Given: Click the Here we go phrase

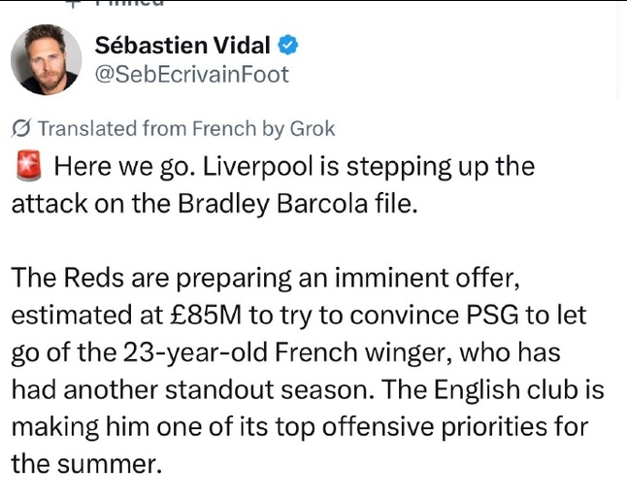Looking at the screenshot, I should [x=125, y=166].
